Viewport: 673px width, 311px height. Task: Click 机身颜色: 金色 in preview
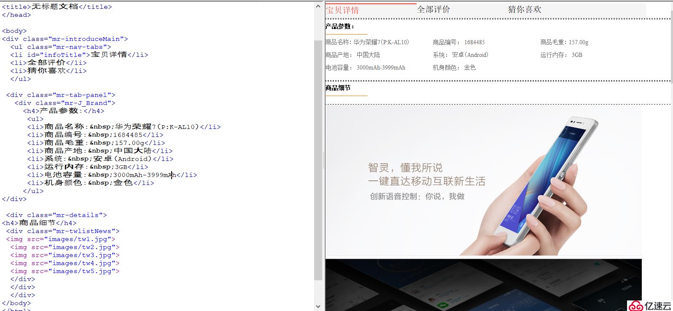pyautogui.click(x=454, y=67)
